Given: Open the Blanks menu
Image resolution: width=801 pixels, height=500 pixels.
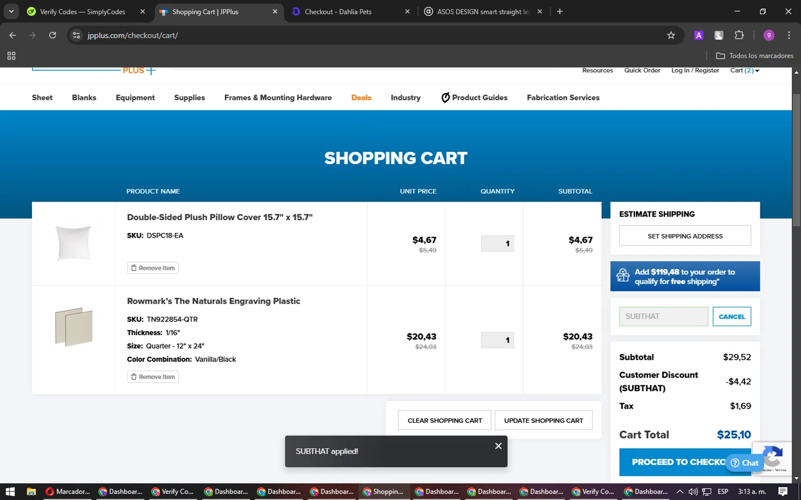Looking at the screenshot, I should [84, 98].
